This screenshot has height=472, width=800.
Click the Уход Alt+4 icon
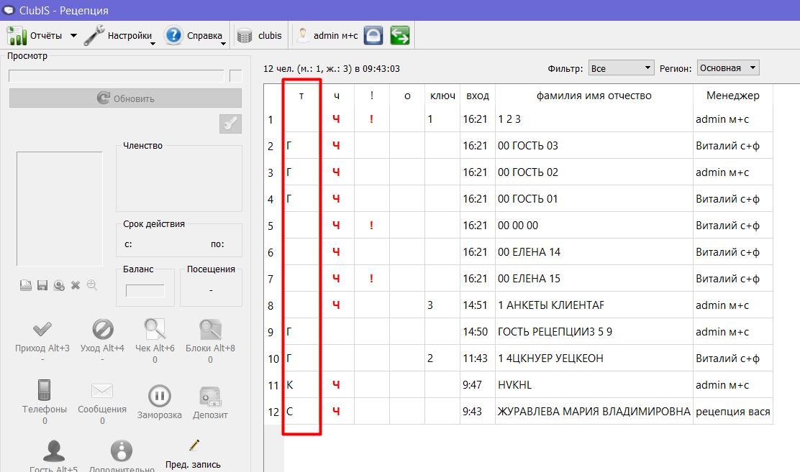point(103,329)
